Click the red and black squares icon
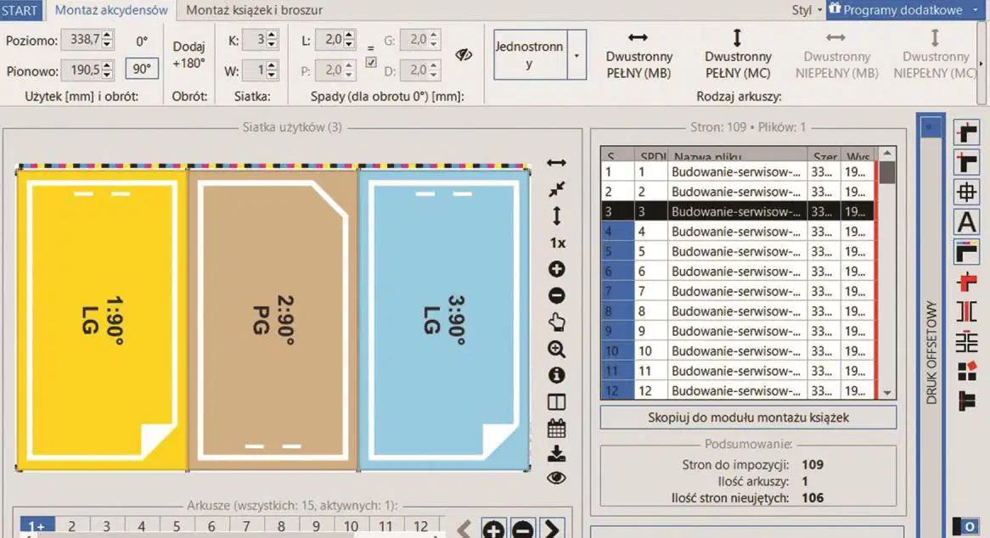This screenshot has height=538, width=990. [x=966, y=372]
